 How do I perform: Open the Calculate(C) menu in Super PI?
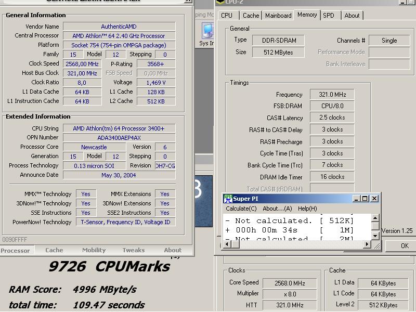tap(241, 209)
